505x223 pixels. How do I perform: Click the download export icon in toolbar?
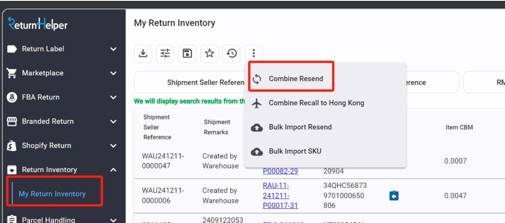point(143,54)
